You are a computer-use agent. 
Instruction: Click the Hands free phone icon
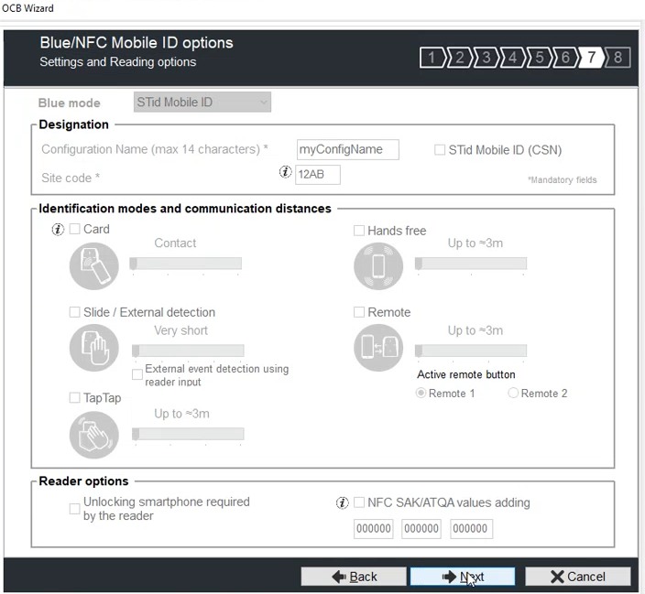[378, 265]
